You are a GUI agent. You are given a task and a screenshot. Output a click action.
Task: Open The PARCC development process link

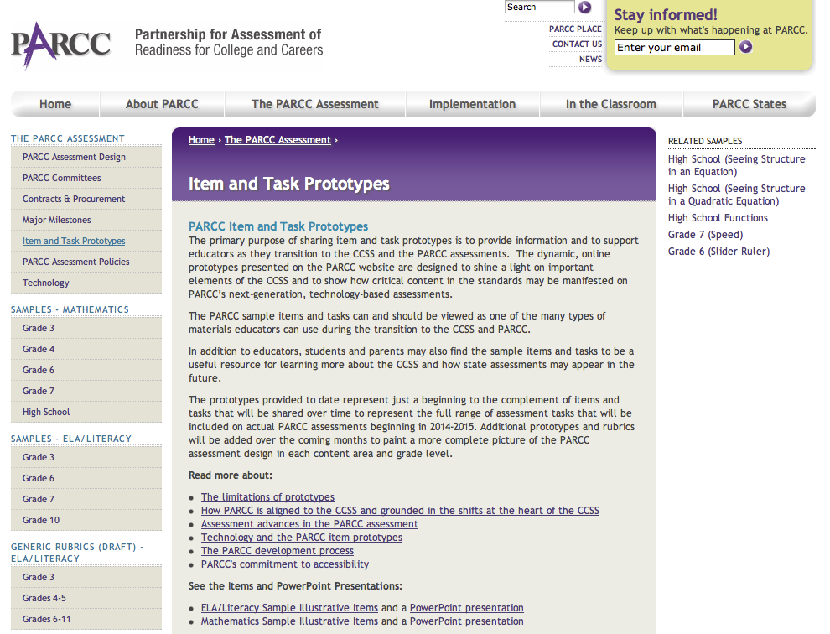coord(277,551)
